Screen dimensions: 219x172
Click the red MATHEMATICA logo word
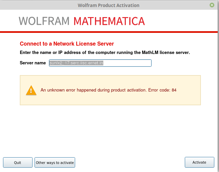109,21
